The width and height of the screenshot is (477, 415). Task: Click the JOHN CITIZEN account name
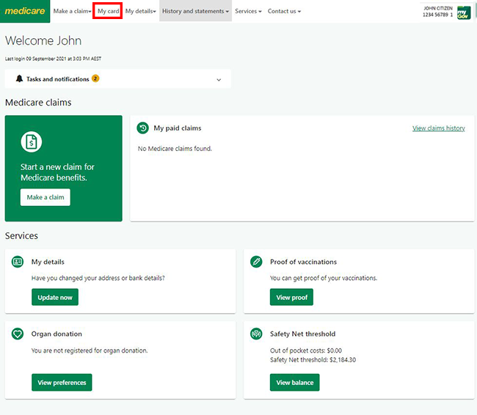pos(438,8)
